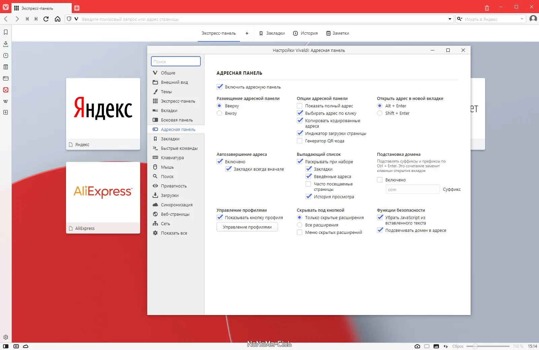Viewport: 539px width, 350px height.
Task: Enable 'Показать полный адрес' checkbox
Action: point(299,106)
